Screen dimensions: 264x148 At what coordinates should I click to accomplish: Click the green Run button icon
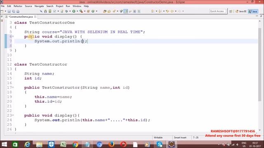[74, 11]
